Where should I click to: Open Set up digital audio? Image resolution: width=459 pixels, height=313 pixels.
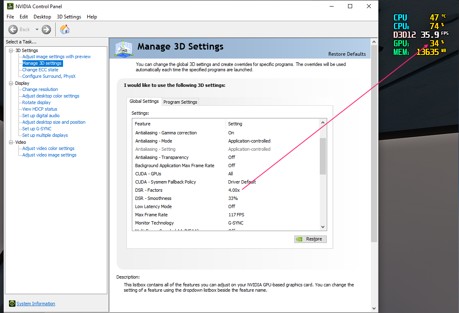41,116
